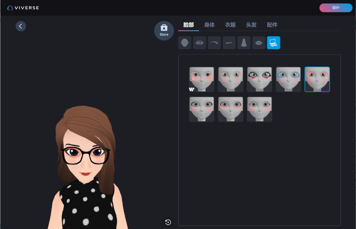Screen dimensions: 356x229
Task: Choose last makeup thumbnail in second row
Action: click(259, 109)
